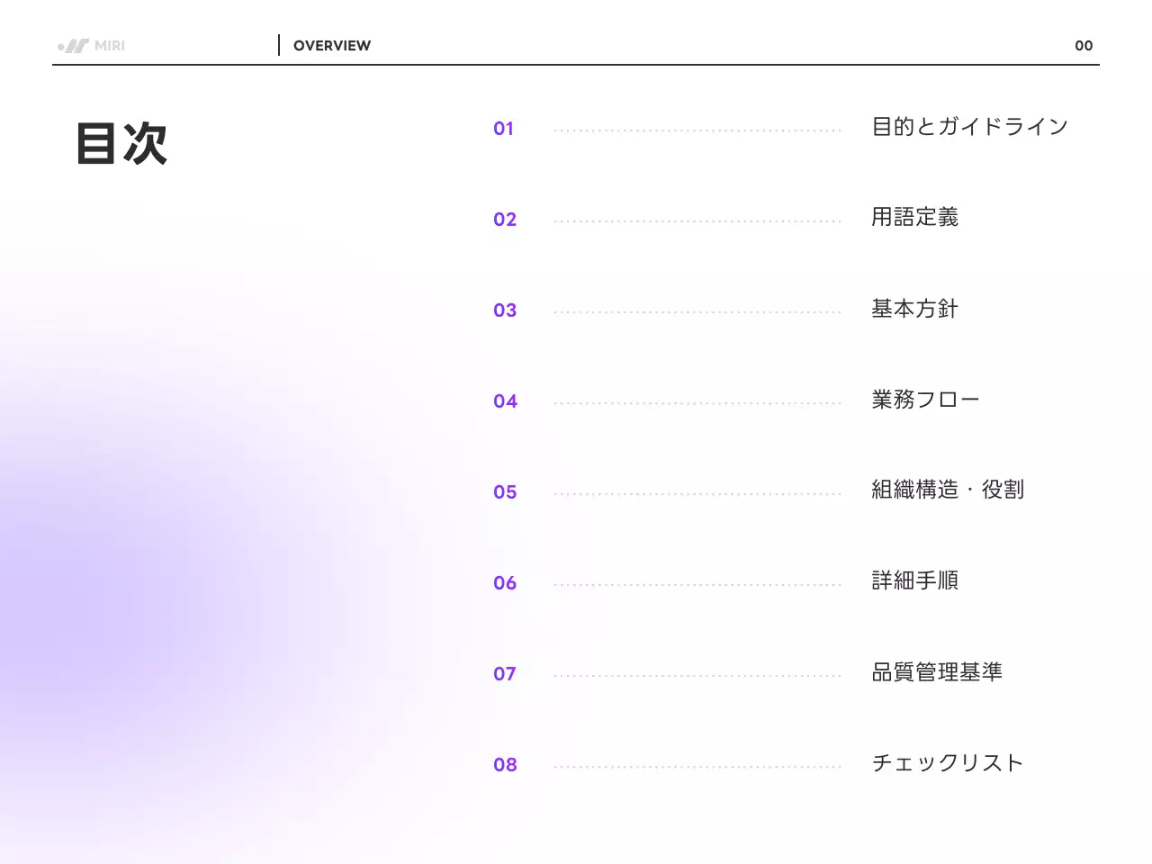Click the dotted leader line beside 02
The width and height of the screenshot is (1152, 864).
(x=697, y=219)
